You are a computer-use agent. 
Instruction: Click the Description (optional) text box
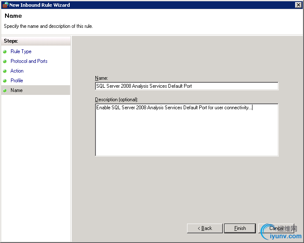point(187,130)
